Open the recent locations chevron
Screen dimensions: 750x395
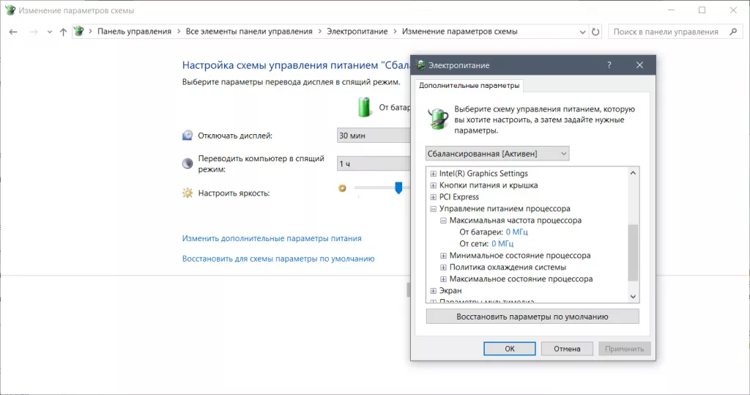click(49, 32)
